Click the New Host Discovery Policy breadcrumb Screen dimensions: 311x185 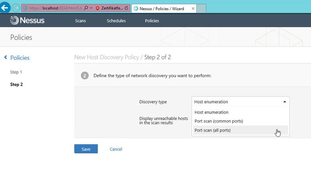tap(107, 57)
